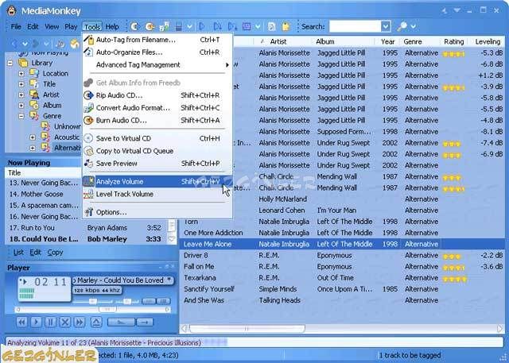Expand the Acoustic genre node
The image size is (509, 363).
point(33,137)
